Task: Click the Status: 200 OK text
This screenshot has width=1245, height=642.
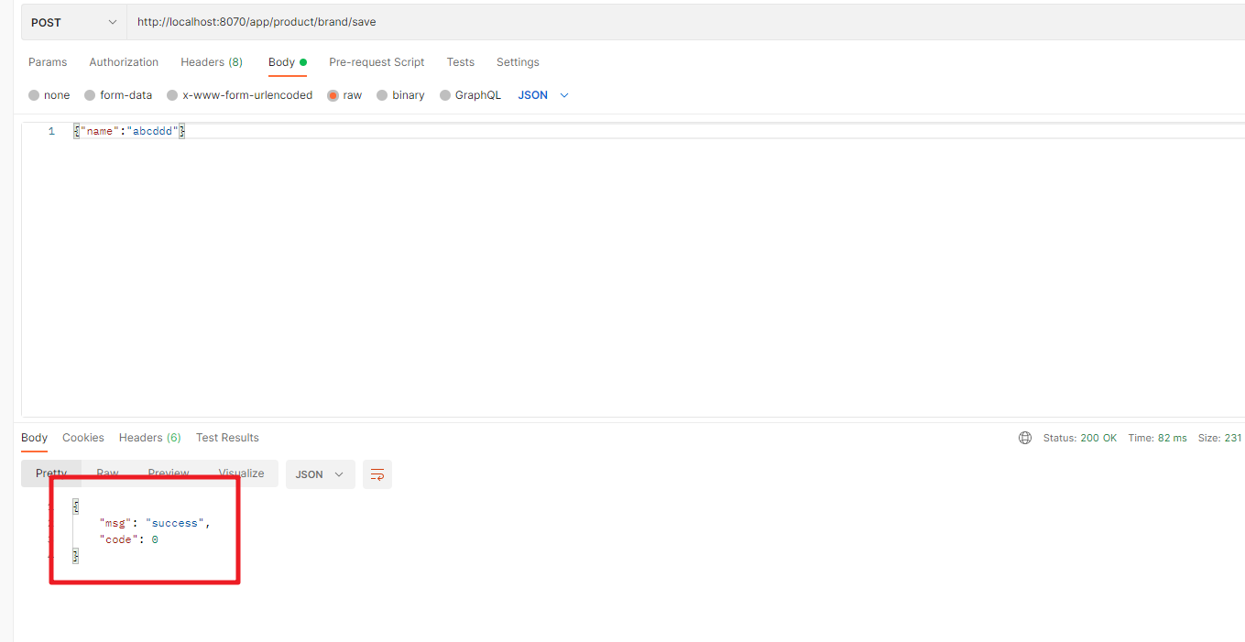Action: click(x=1080, y=438)
